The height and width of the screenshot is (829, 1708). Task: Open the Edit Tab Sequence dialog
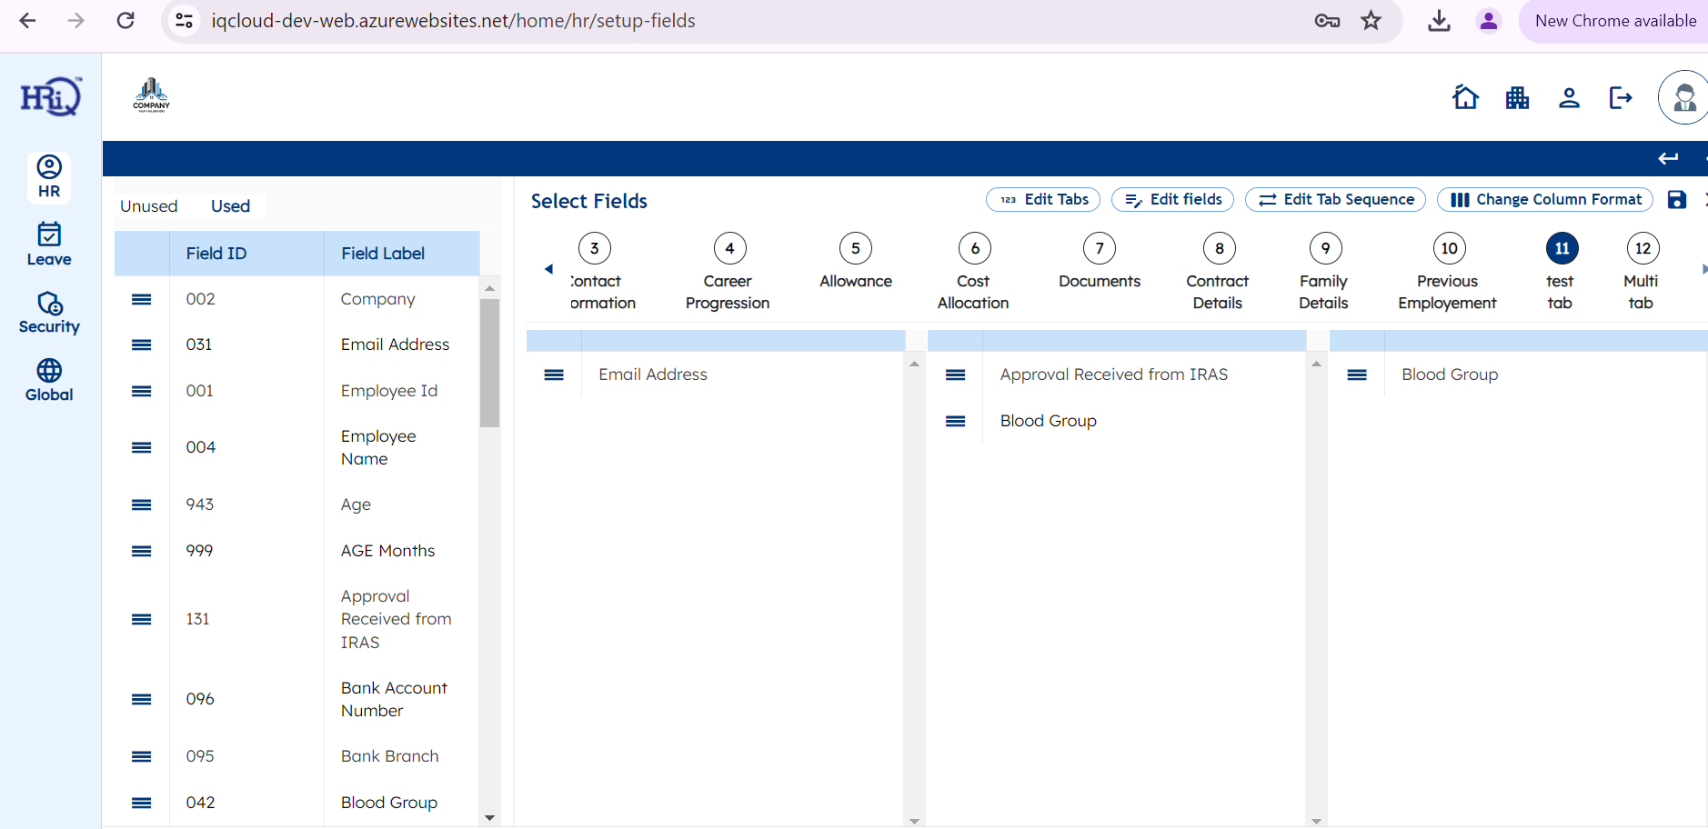1334,199
